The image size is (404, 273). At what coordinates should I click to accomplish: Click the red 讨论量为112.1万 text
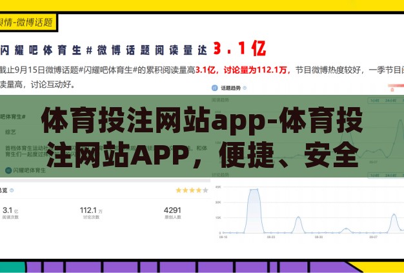(255, 70)
